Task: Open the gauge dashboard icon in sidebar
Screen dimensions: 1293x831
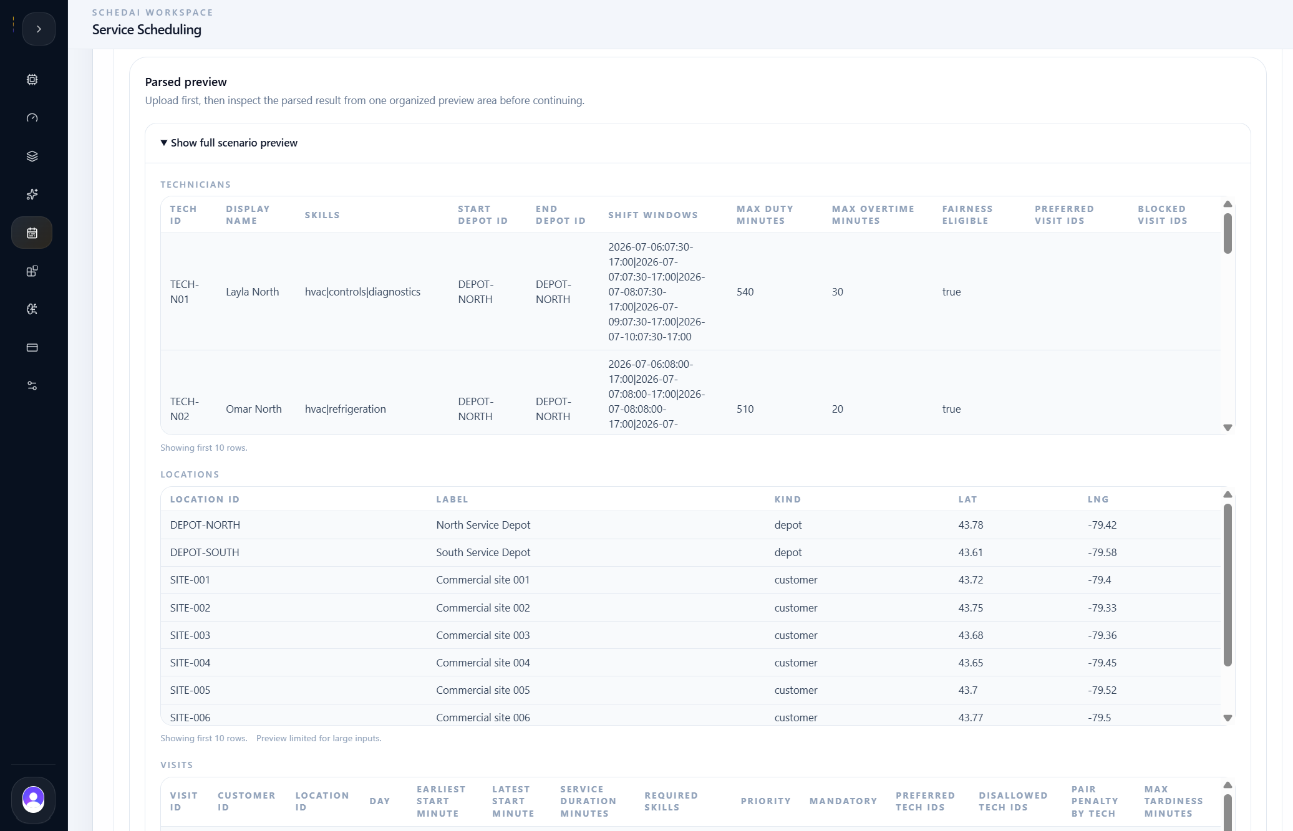Action: click(x=32, y=118)
